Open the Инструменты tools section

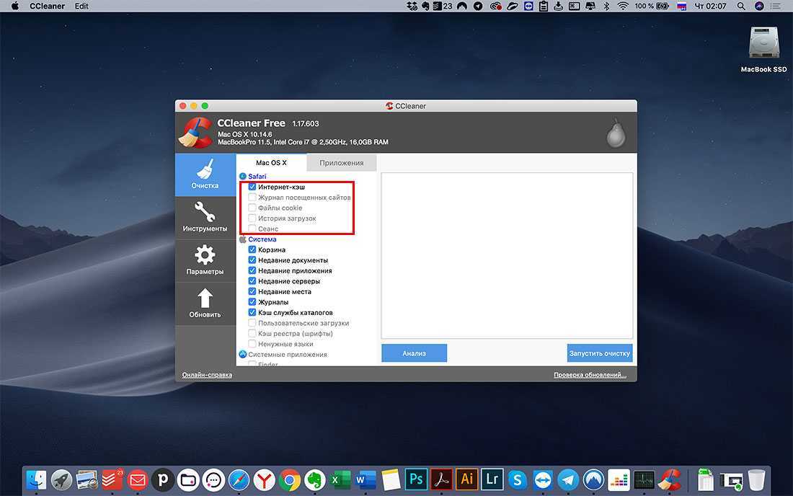205,217
